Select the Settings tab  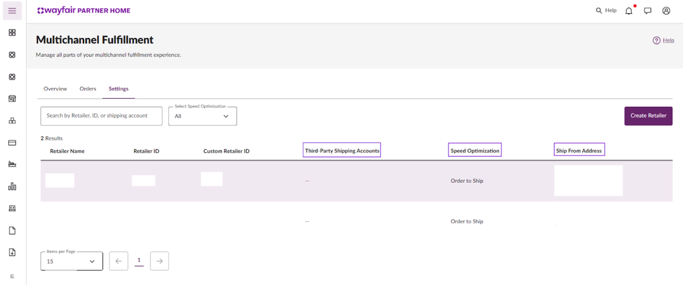(x=118, y=89)
